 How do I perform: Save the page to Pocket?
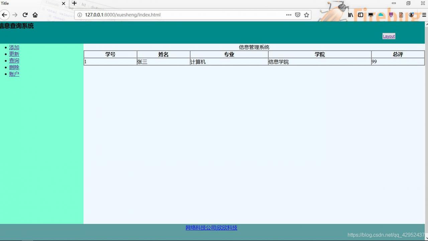pos(298,15)
